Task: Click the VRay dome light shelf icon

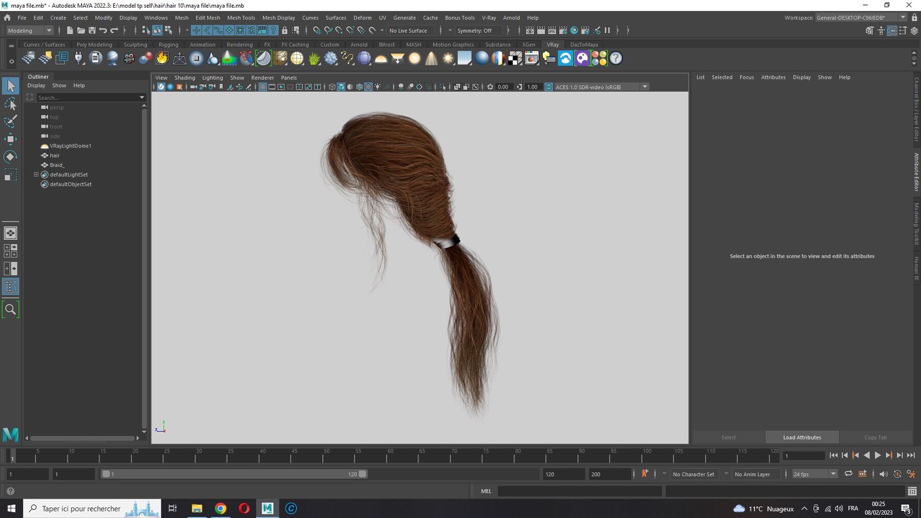Action: (x=381, y=58)
